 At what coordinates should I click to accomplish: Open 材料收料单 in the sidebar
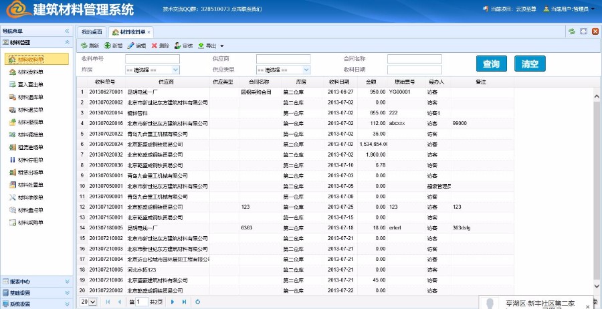pyautogui.click(x=37, y=59)
